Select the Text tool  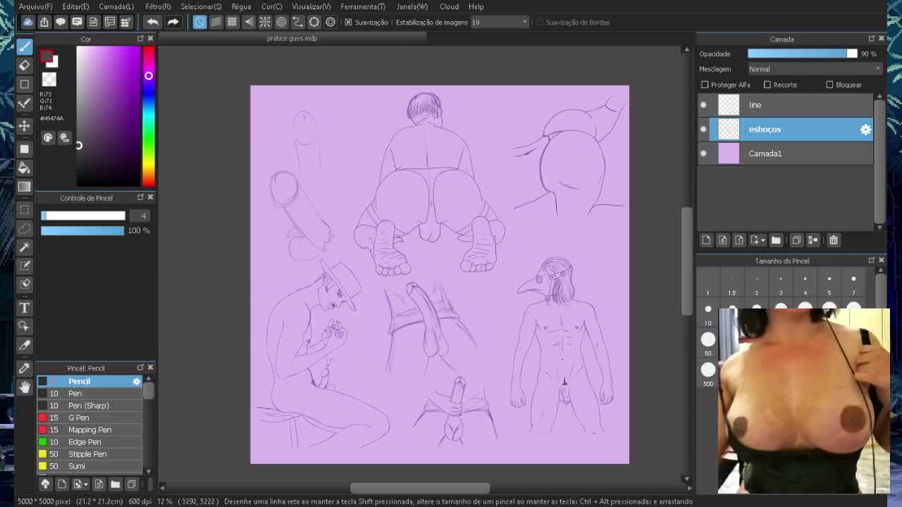click(x=24, y=308)
